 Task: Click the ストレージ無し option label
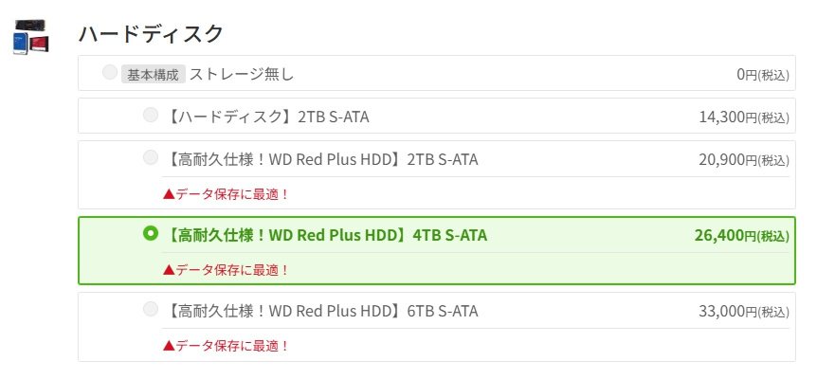242,73
